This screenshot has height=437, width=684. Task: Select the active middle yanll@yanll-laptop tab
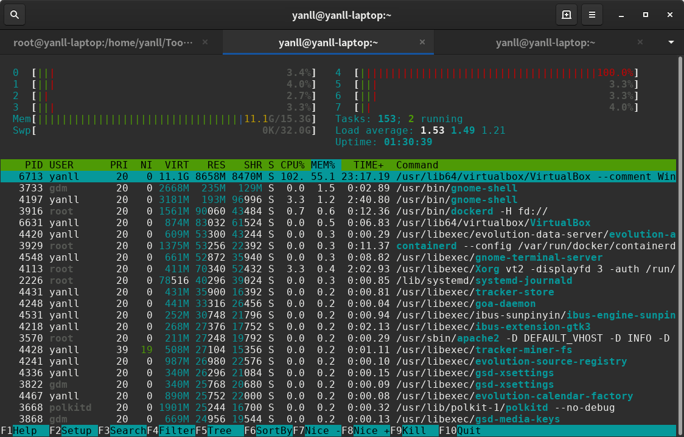(328, 43)
